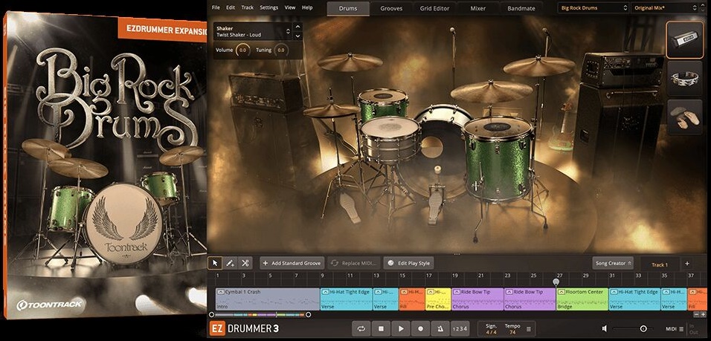Add a new track with plus icon
Image resolution: width=711 pixels, height=341 pixels.
686,264
